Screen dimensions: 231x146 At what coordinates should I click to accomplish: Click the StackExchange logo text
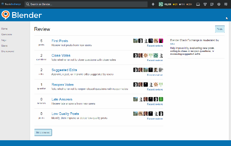click(x=13, y=4)
